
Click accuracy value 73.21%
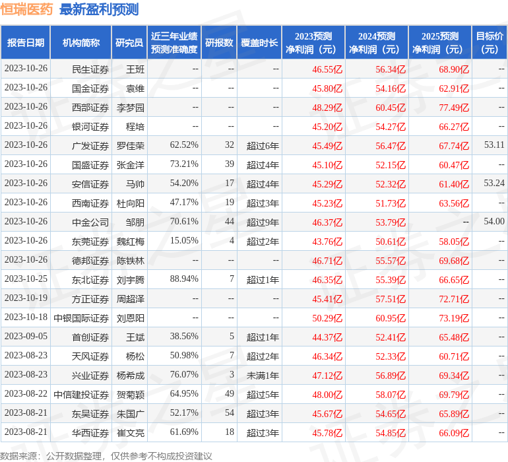point(184,164)
